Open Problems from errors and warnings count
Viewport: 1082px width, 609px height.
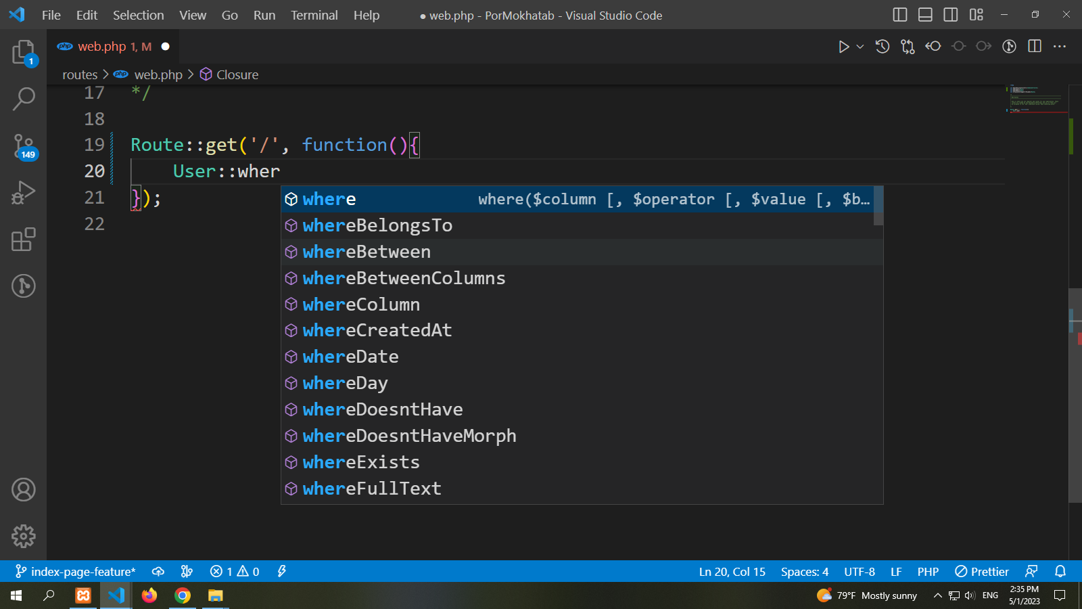[x=235, y=572]
